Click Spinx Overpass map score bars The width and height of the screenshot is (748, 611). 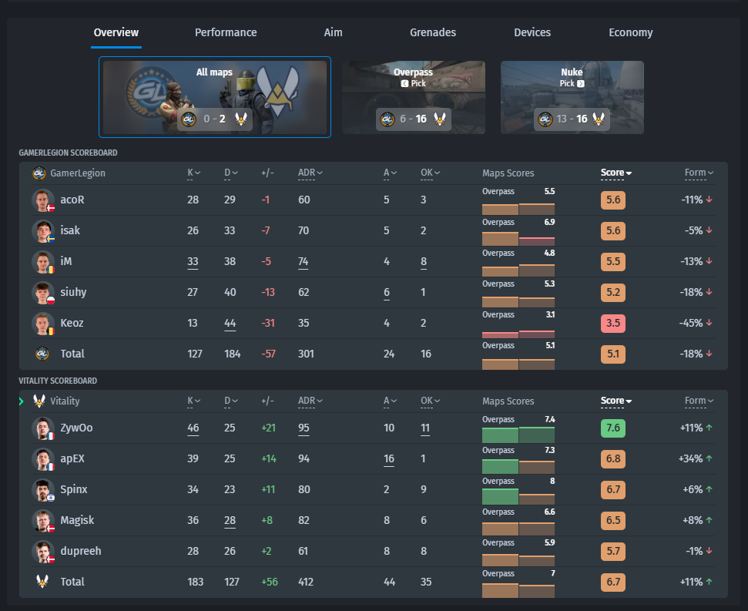[x=518, y=496]
